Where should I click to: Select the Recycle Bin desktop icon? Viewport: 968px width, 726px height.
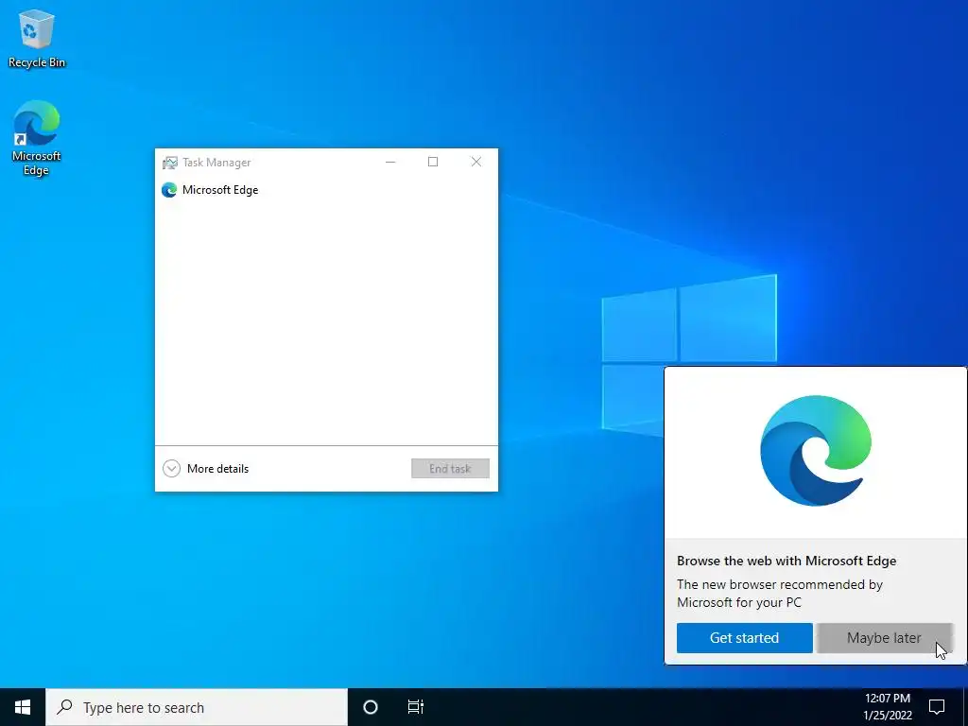37,38
